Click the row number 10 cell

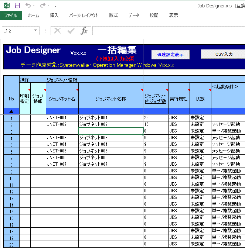click(11, 178)
